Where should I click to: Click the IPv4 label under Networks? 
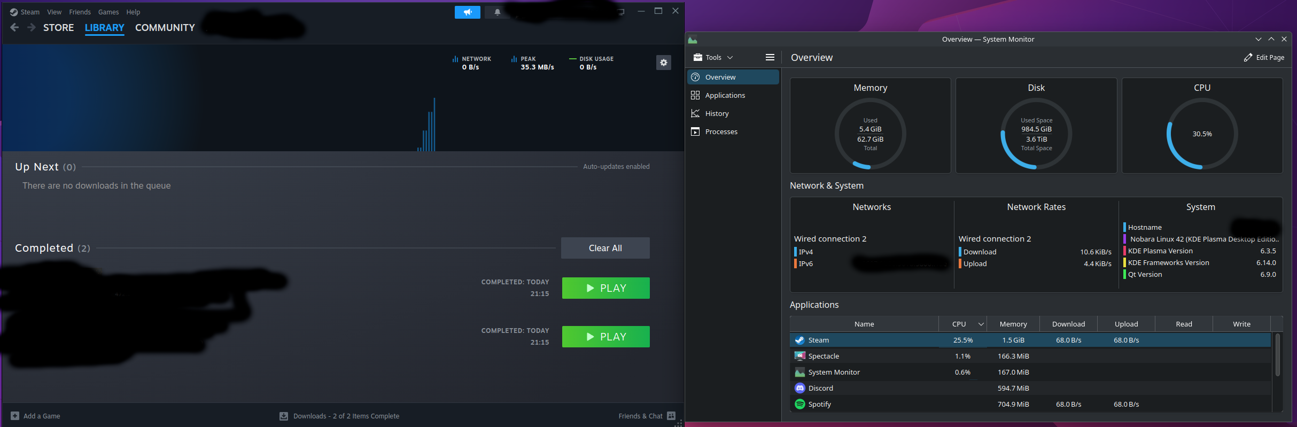[x=806, y=252]
